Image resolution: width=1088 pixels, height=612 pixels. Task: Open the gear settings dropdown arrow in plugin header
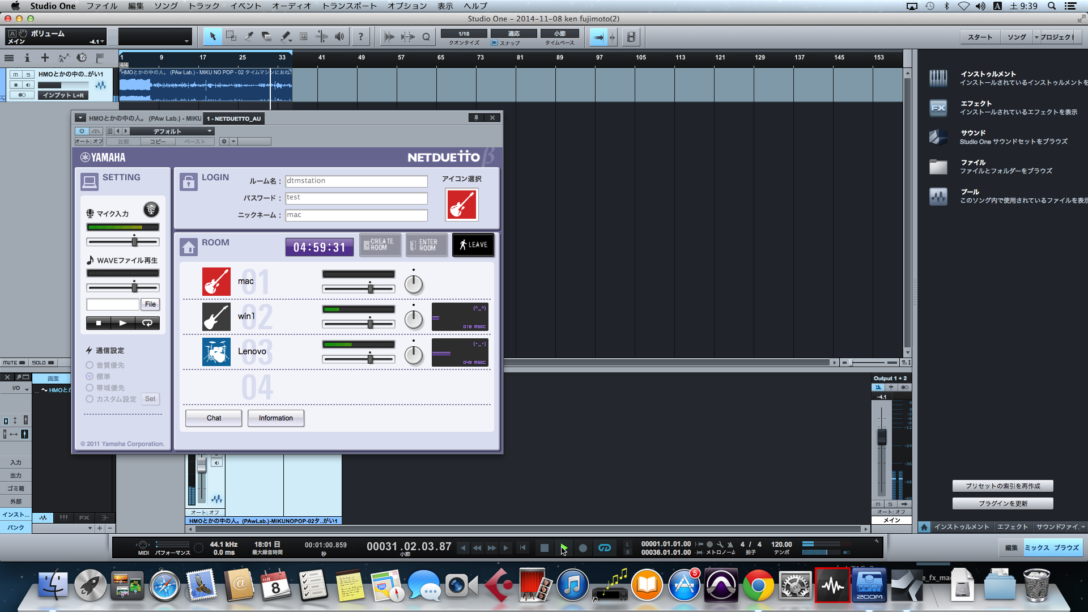(233, 142)
